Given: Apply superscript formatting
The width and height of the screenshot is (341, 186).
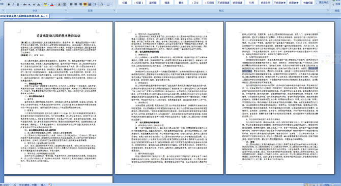Looking at the screenshot, I should click(x=34, y=5).
